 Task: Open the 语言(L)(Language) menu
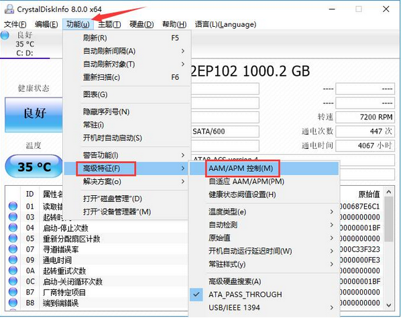(225, 24)
